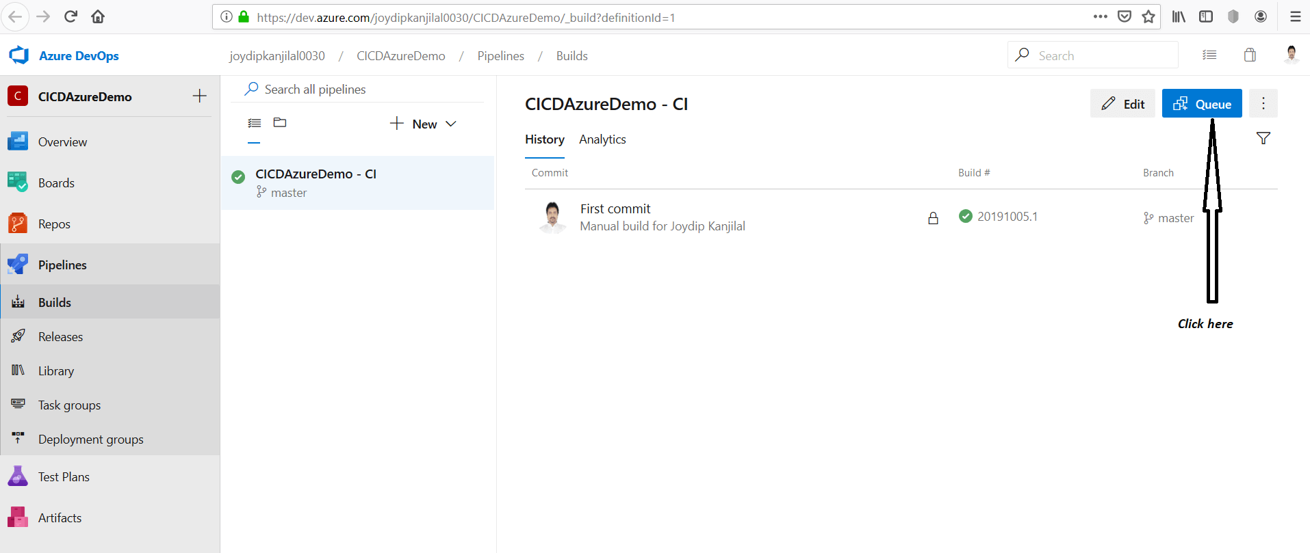
Task: Open the First commit build row
Action: pyautogui.click(x=901, y=217)
